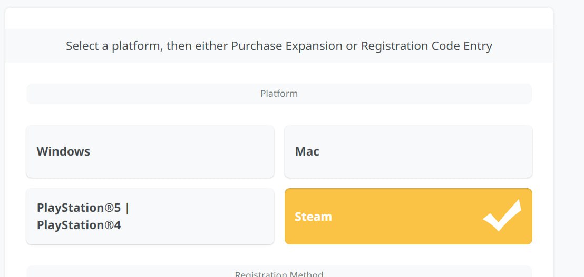
Task: Click the bold "Mac" label text
Action: pos(307,151)
